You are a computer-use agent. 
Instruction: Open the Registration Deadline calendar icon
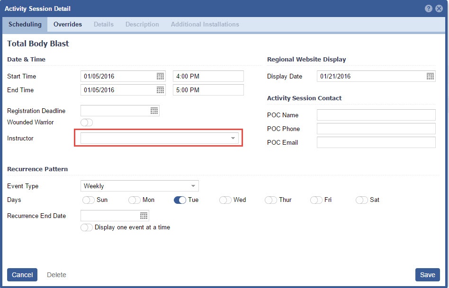154,111
